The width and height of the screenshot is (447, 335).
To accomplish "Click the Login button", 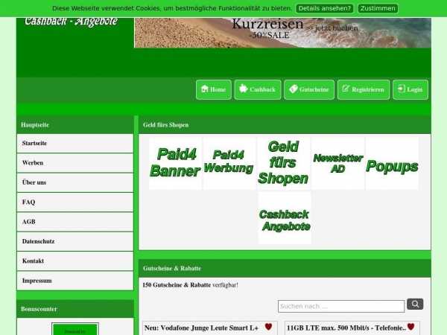I will click(410, 89).
